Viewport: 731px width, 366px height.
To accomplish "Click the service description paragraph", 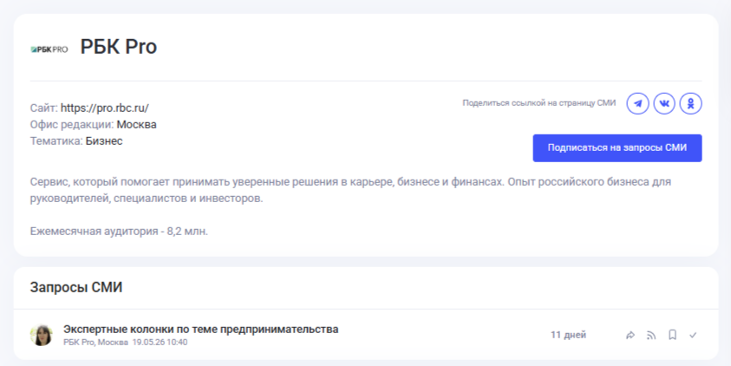I will point(350,190).
